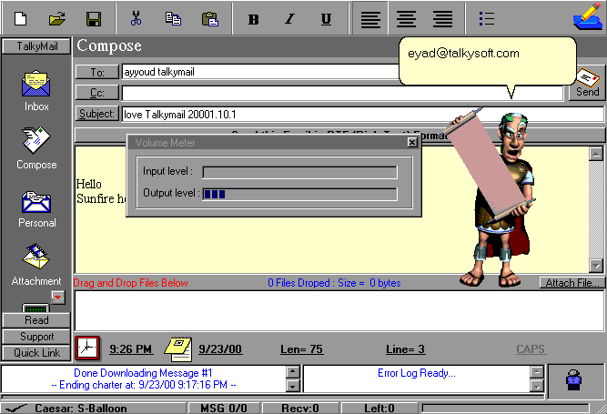Toggle the CAPS indicator
This screenshot has height=414, width=607.
pyautogui.click(x=531, y=349)
